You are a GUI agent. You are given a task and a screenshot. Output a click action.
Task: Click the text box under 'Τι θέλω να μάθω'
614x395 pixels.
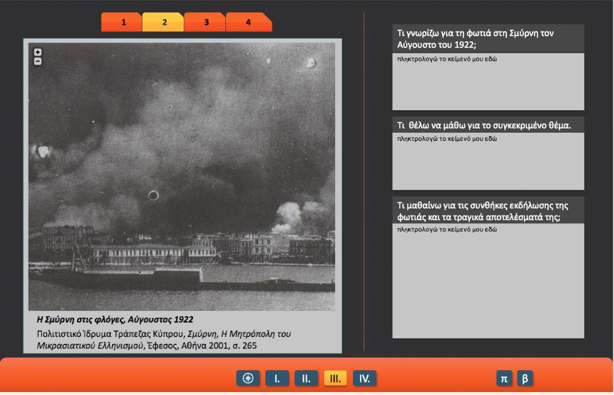488,161
